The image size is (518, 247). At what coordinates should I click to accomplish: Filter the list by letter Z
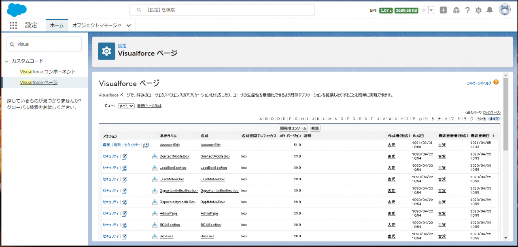click(407, 119)
